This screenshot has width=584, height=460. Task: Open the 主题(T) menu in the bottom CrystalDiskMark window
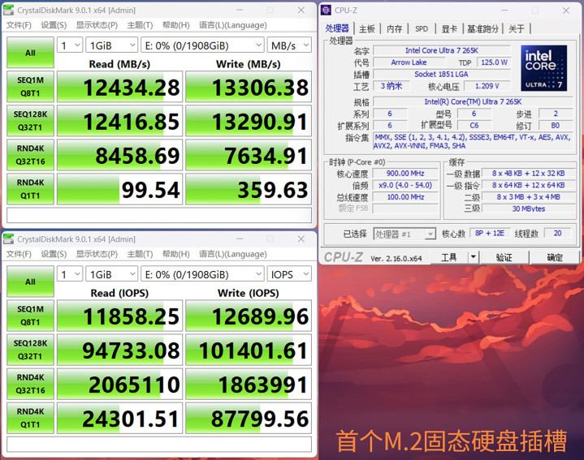point(140,255)
